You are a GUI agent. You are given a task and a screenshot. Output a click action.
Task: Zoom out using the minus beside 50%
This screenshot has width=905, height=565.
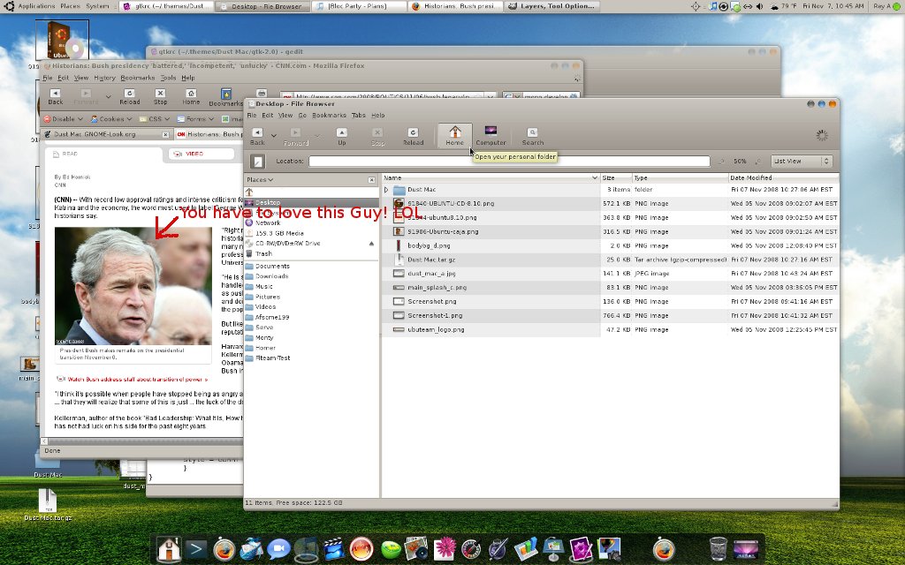point(721,162)
